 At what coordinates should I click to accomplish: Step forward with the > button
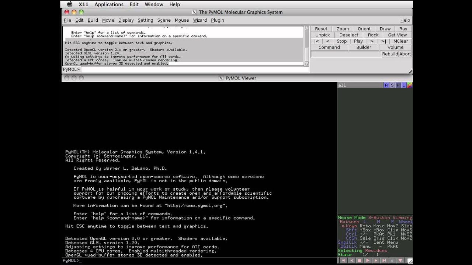(372, 41)
